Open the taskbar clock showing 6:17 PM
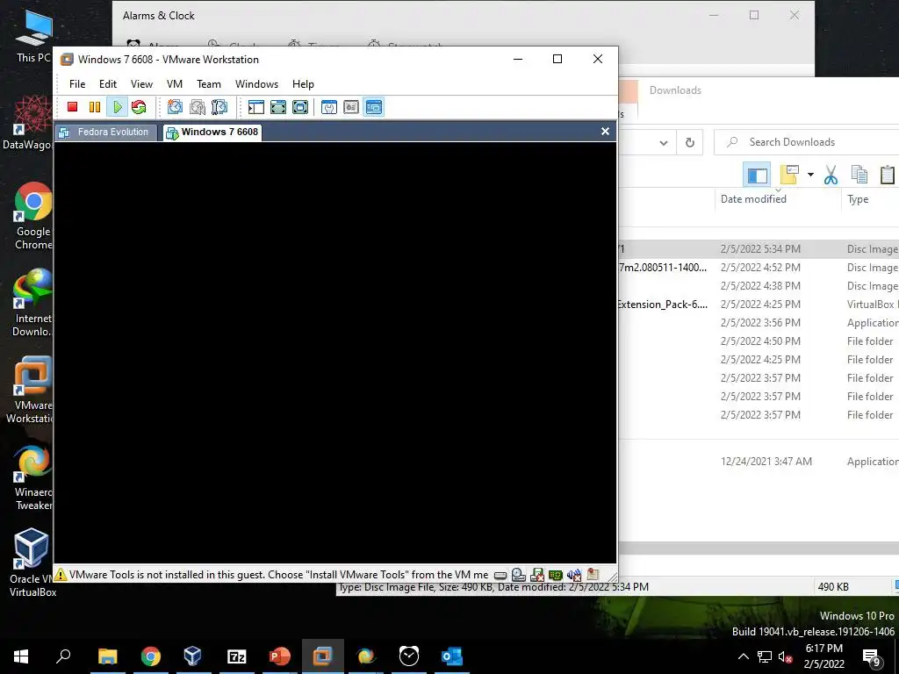Image resolution: width=899 pixels, height=674 pixels. click(x=823, y=656)
